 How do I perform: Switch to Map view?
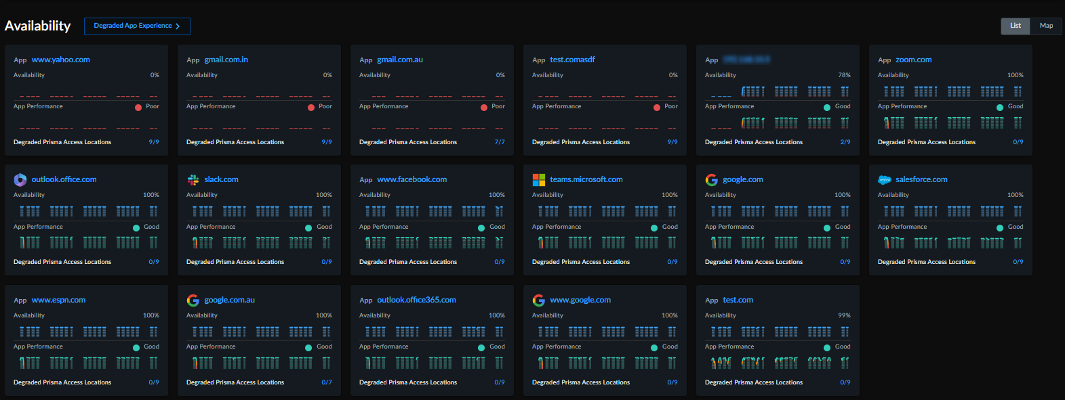pyautogui.click(x=1046, y=26)
